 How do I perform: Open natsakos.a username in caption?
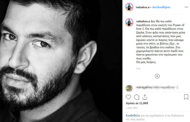click(x=143, y=21)
